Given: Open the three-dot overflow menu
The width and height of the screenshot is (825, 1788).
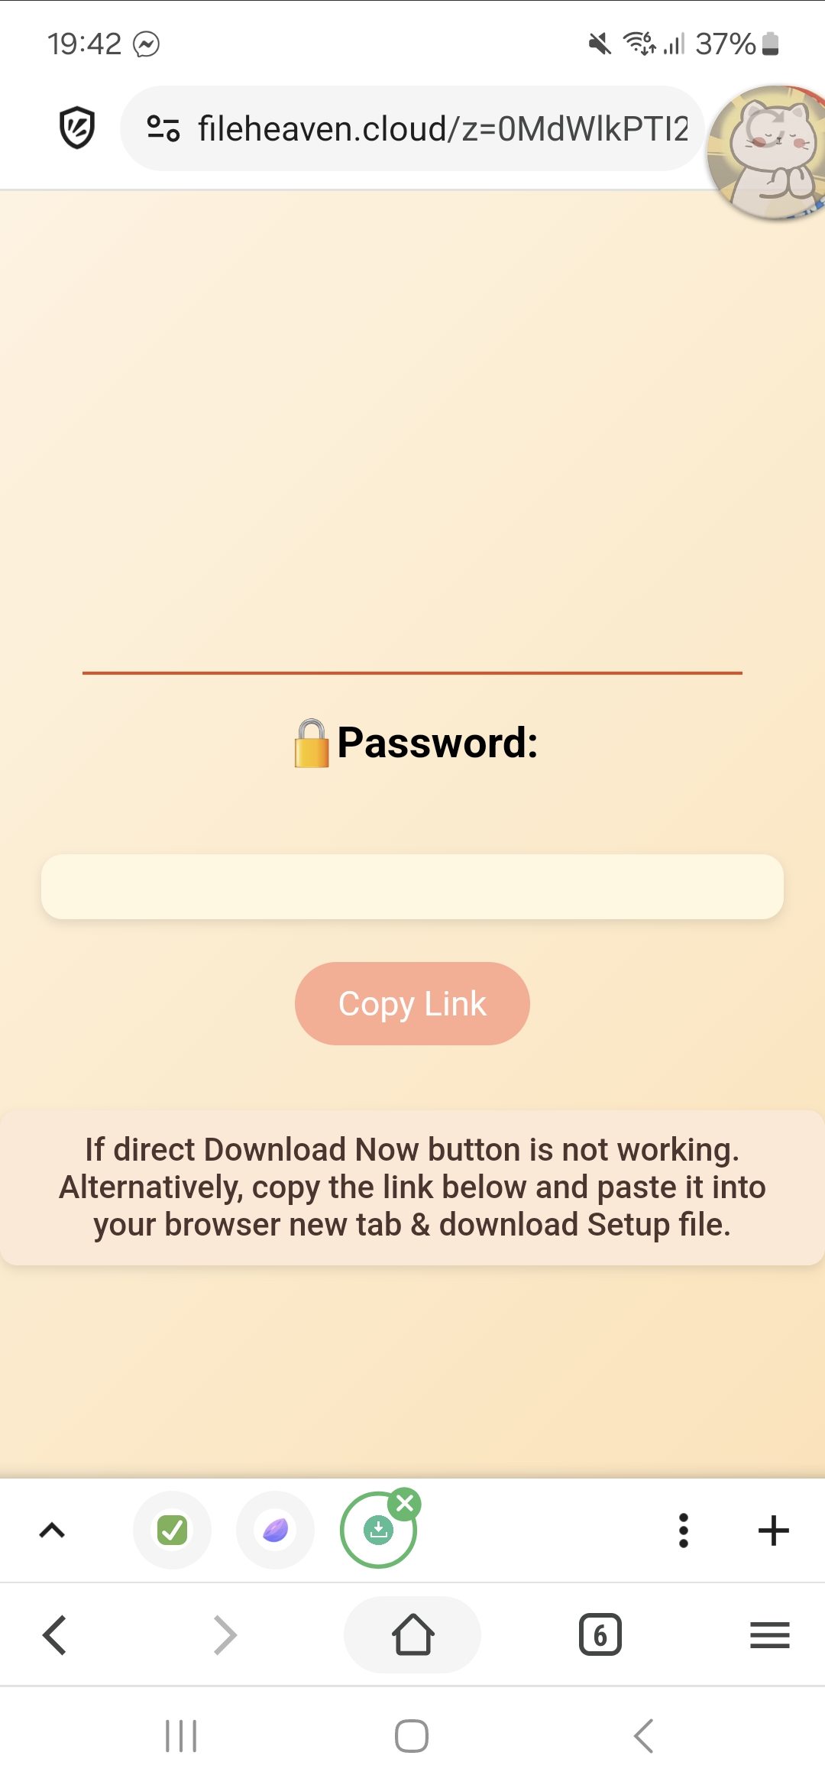Looking at the screenshot, I should (x=684, y=1530).
